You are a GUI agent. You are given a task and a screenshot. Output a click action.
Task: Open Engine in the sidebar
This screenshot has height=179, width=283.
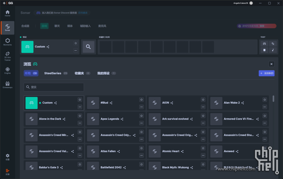8,71
